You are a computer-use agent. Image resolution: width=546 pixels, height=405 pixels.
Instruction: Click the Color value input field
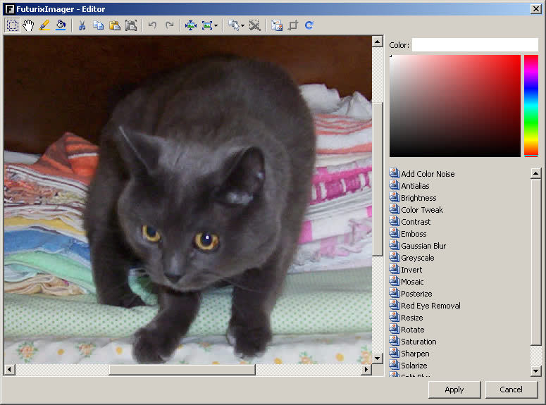[x=474, y=45]
